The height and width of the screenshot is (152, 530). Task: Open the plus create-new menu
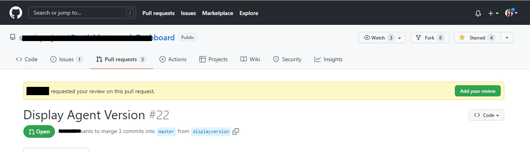point(493,13)
